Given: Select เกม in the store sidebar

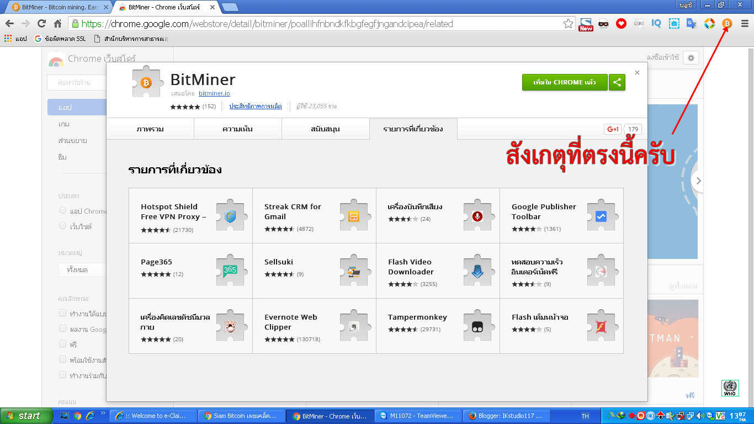Looking at the screenshot, I should [x=64, y=124].
